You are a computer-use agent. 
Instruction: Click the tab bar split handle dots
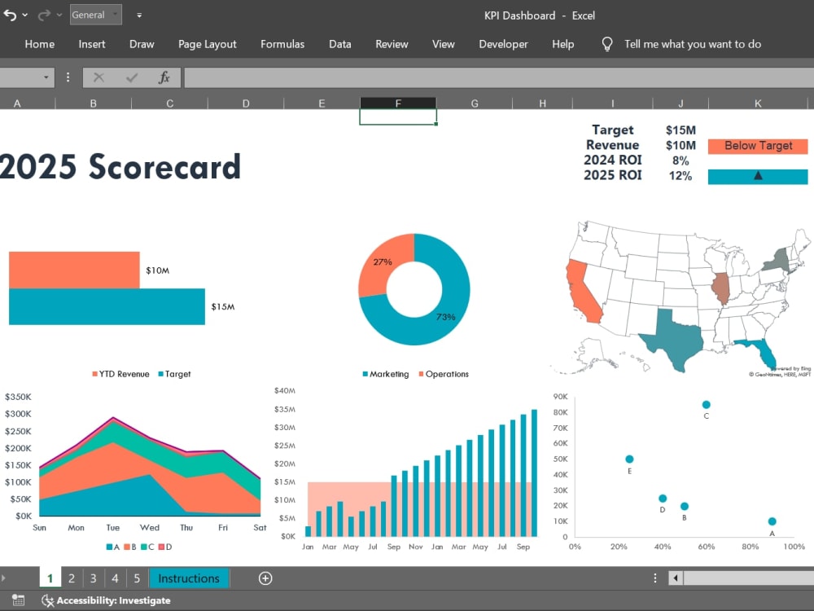click(x=655, y=578)
